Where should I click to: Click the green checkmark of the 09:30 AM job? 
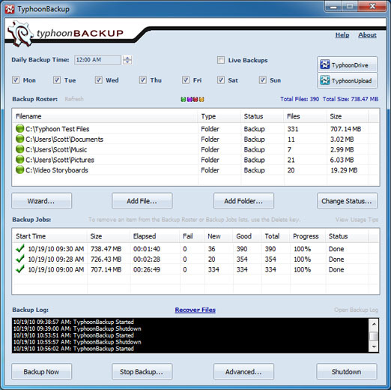[20, 248]
